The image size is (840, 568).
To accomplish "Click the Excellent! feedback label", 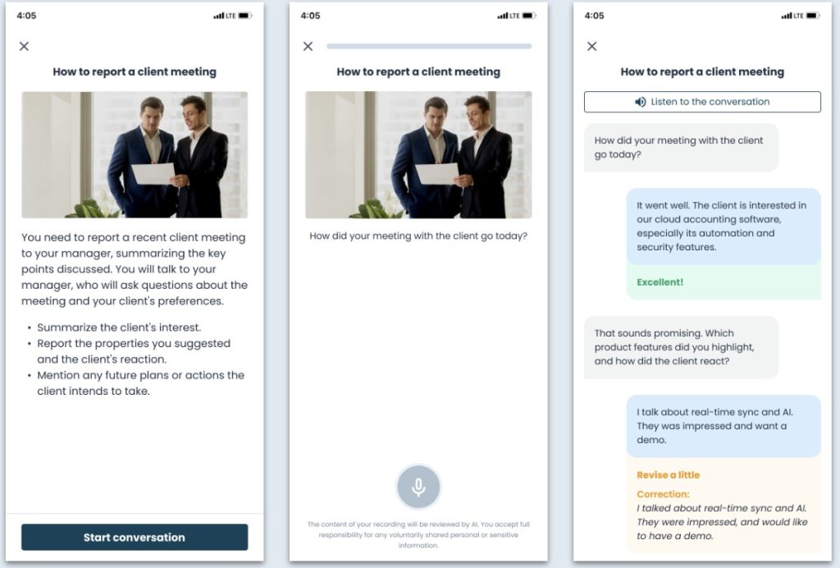I will (x=660, y=282).
